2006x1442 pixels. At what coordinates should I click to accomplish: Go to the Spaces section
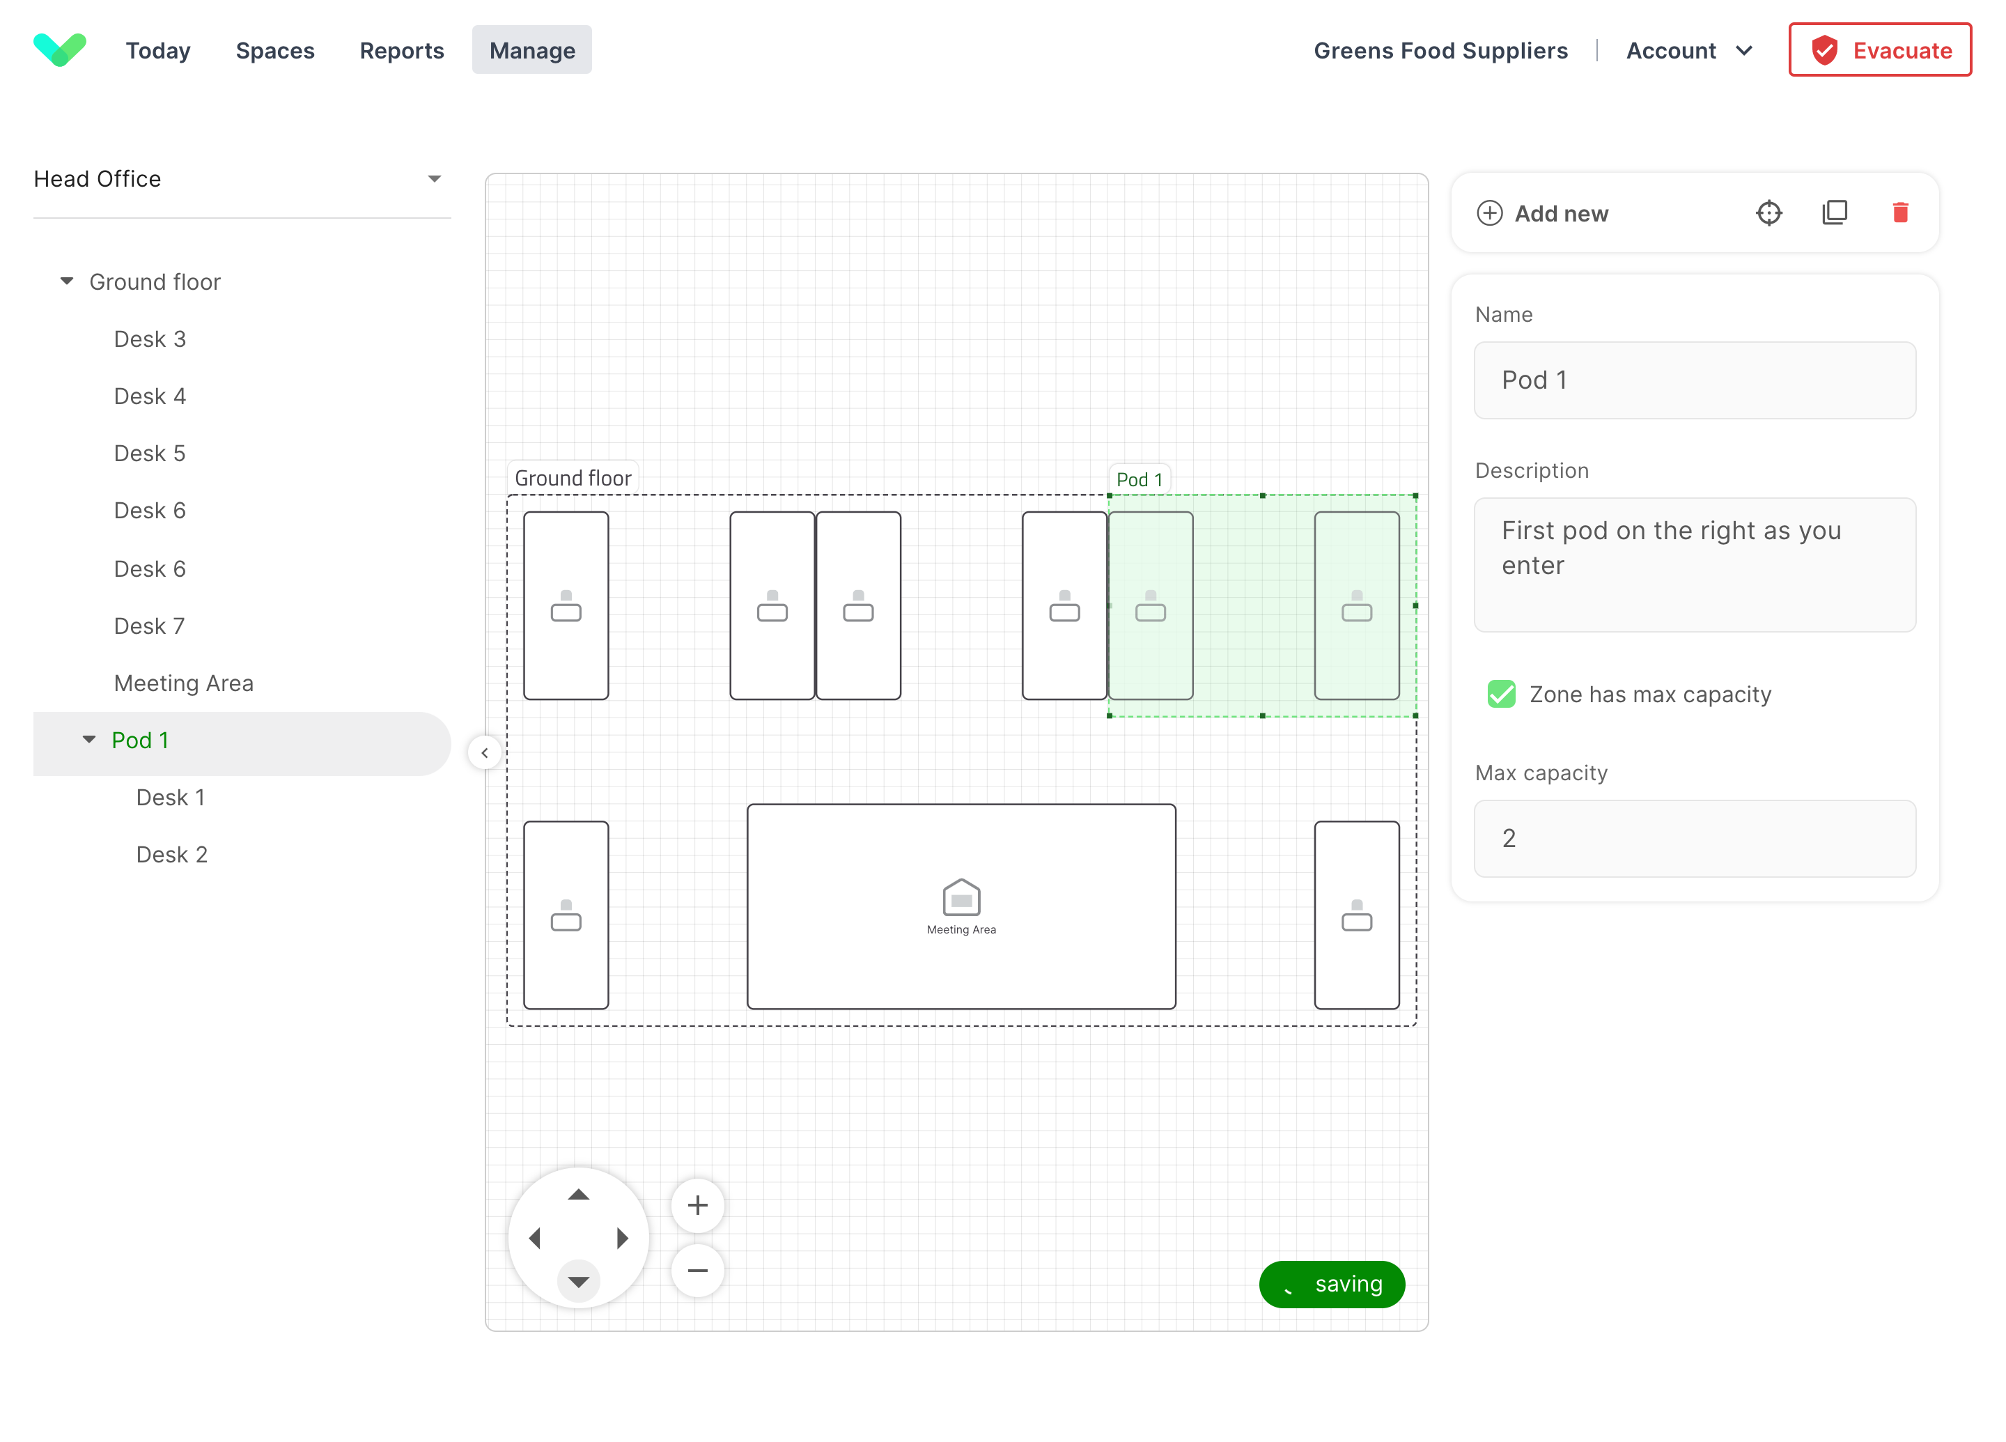pos(275,50)
